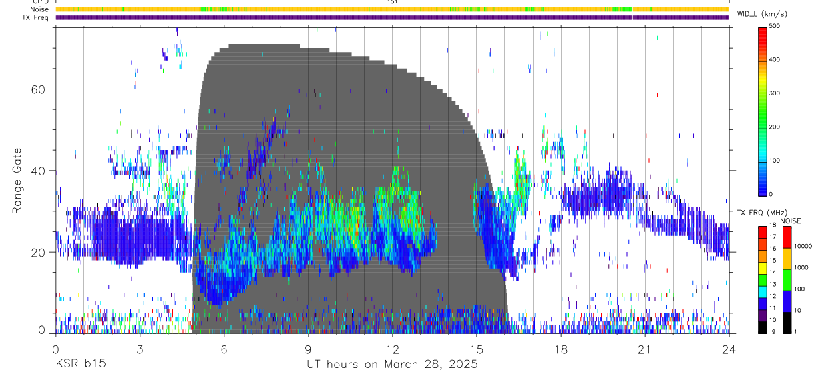
Task: Click the "UT hours on March 28, 2025" label
Action: coord(392,365)
